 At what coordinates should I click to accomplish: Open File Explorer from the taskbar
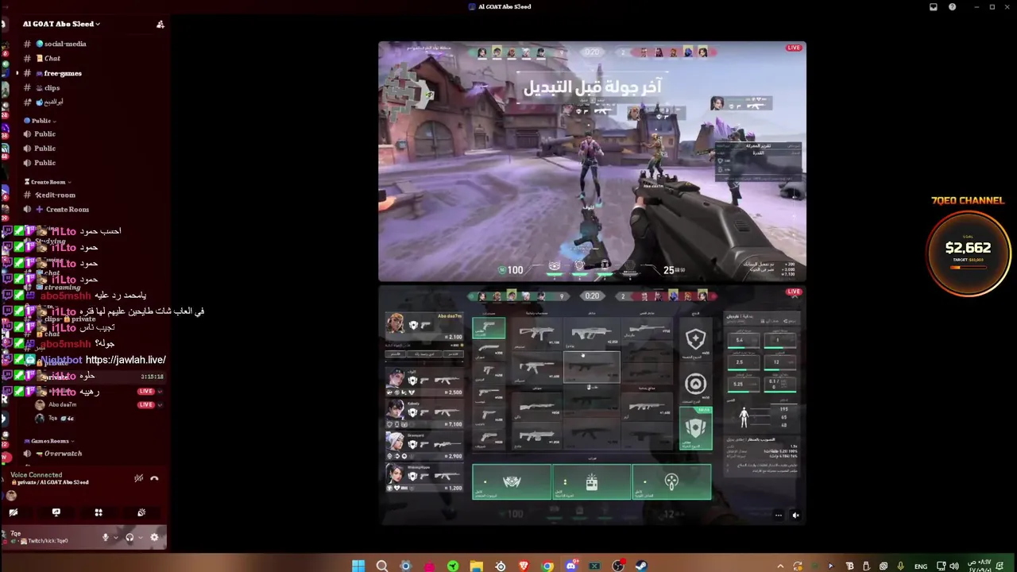[x=476, y=566]
